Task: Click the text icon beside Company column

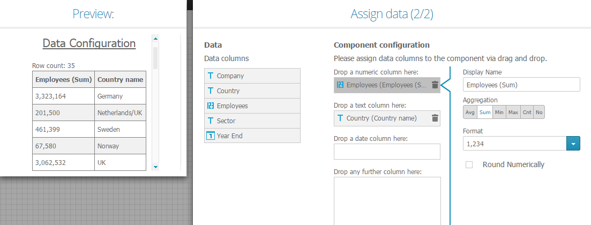Action: [x=211, y=76]
